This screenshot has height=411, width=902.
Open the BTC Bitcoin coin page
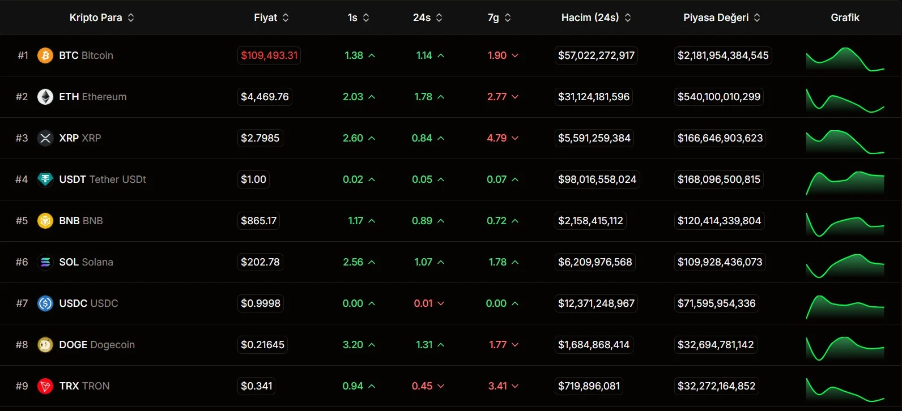86,55
